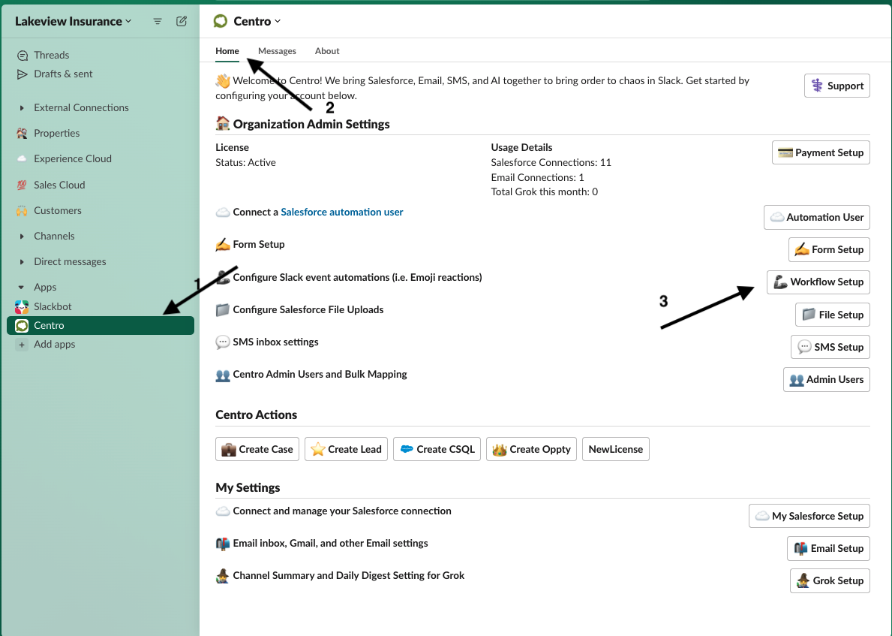
Task: Click the text 'Status: Active'
Action: 246,163
